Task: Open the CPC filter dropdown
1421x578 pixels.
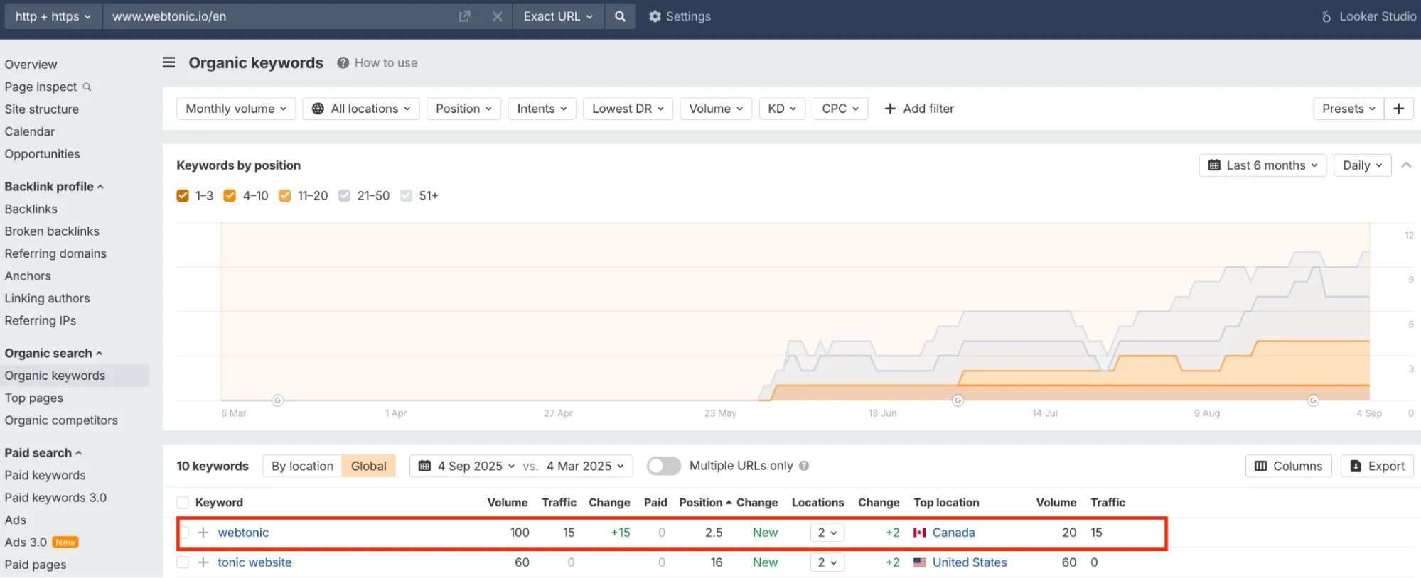Action: [x=840, y=109]
